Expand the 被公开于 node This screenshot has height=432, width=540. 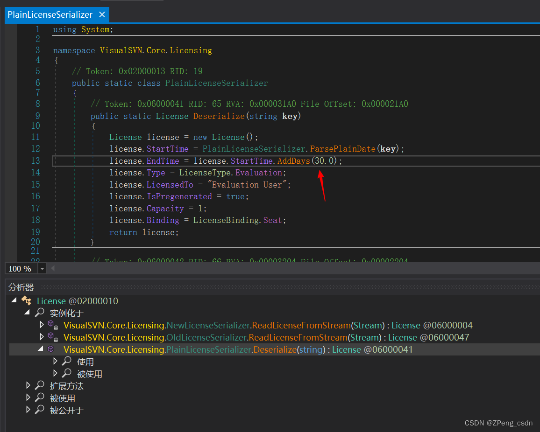click(x=28, y=409)
